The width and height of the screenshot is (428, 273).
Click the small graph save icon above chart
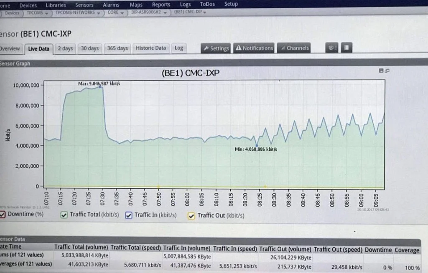(x=380, y=71)
